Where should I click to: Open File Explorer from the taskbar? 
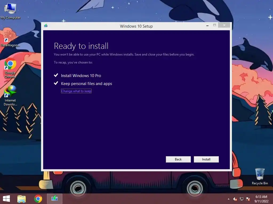click(x=22, y=199)
